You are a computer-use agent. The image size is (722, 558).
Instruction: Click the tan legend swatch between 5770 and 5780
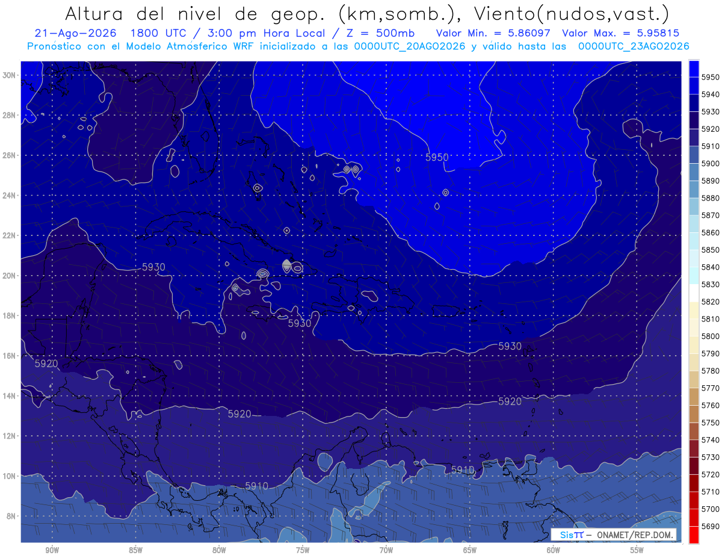pyautogui.click(x=694, y=379)
